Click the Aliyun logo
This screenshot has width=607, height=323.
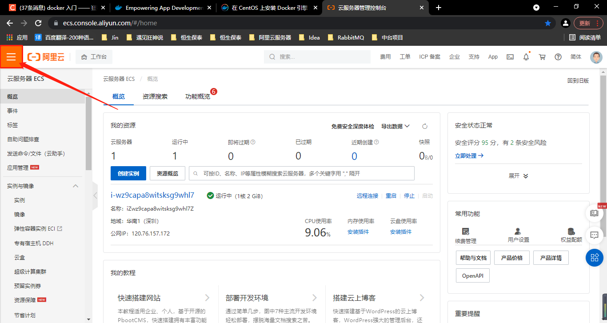(46, 57)
